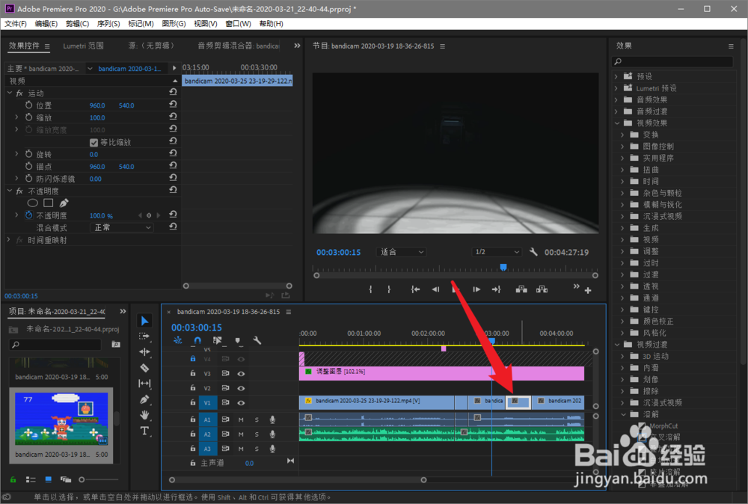748x504 pixels.
Task: Toggle animation stopwatch for 位置
Action: click(28, 105)
